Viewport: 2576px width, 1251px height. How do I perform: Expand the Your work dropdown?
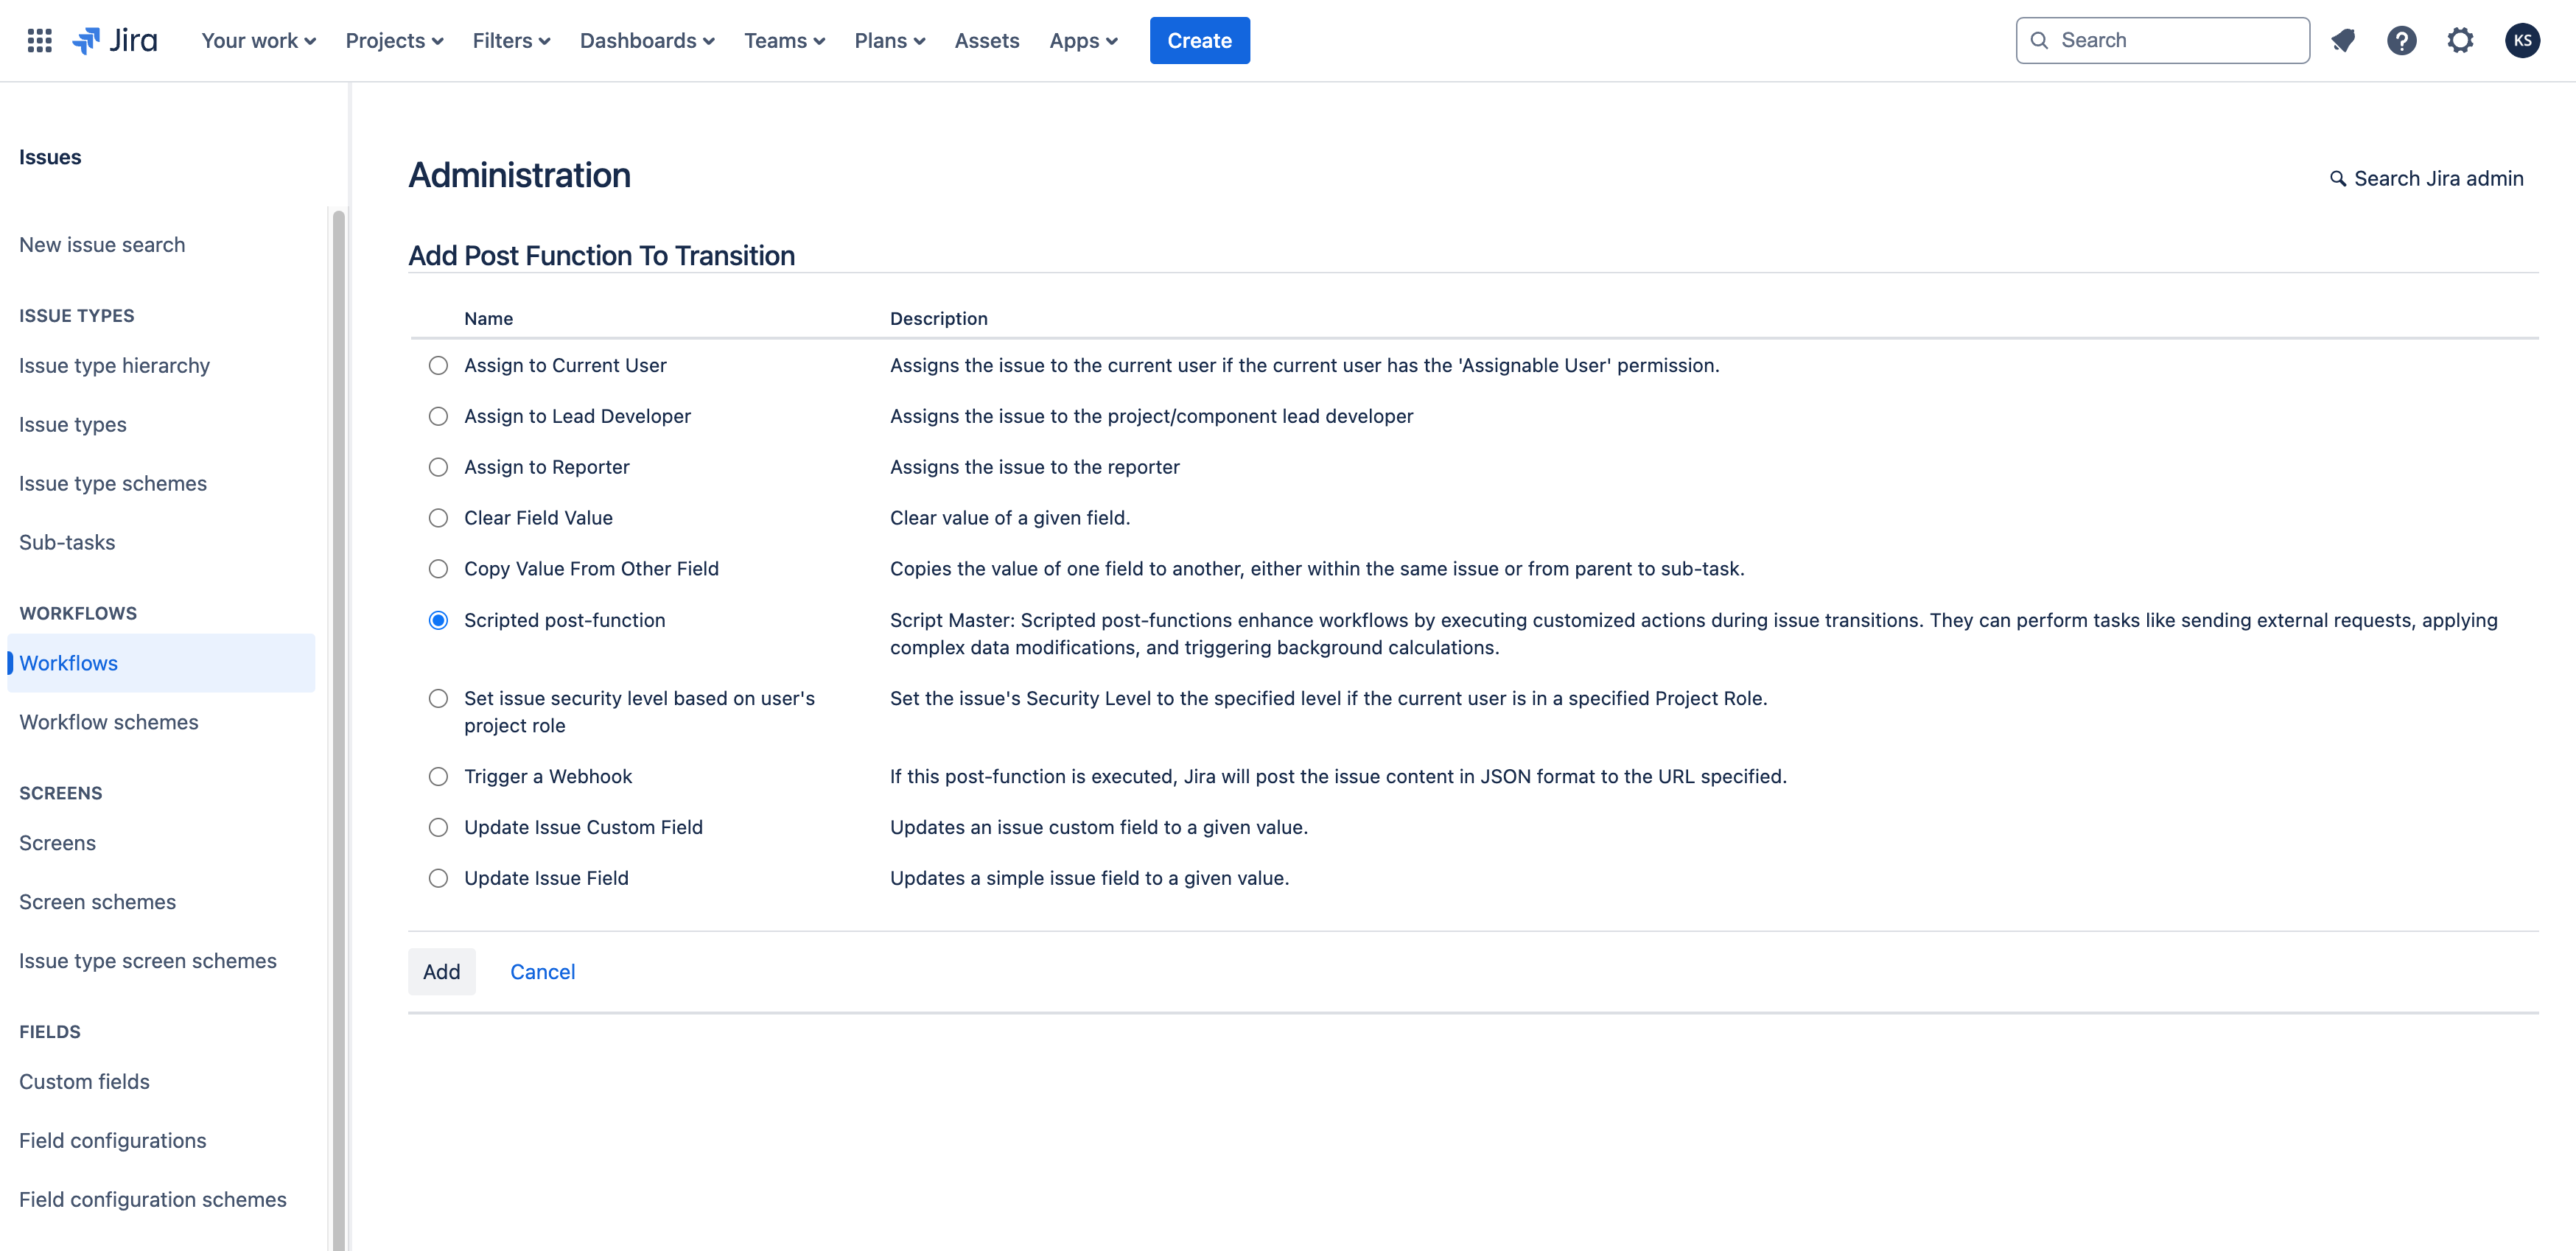click(x=258, y=40)
